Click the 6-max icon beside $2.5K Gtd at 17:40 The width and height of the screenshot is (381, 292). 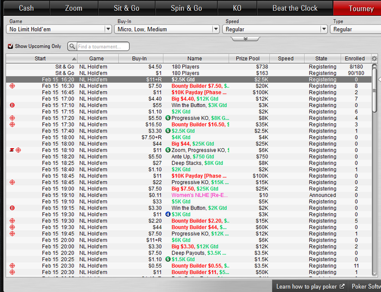point(168,131)
